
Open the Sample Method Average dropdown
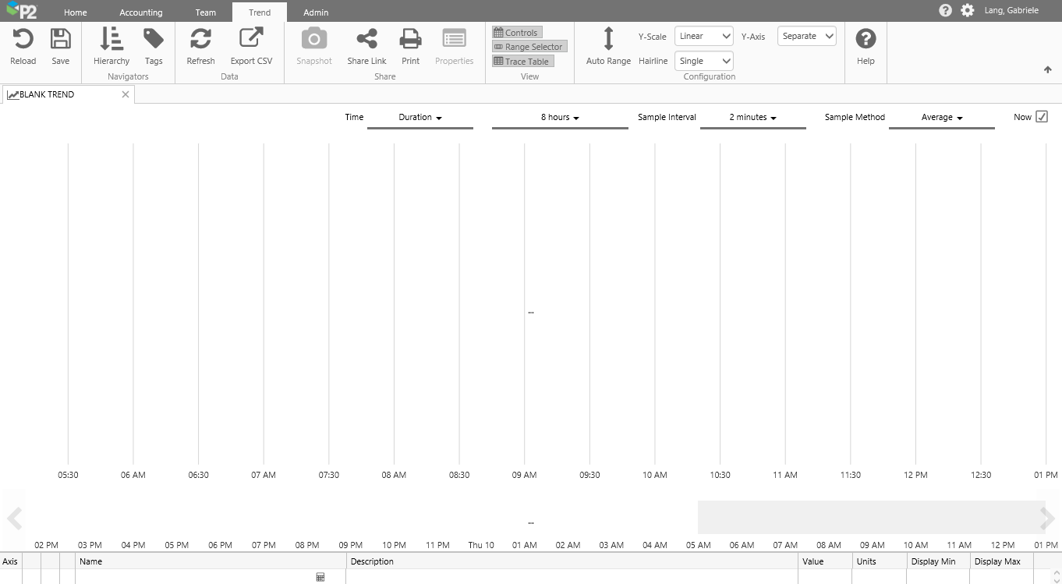click(x=941, y=118)
